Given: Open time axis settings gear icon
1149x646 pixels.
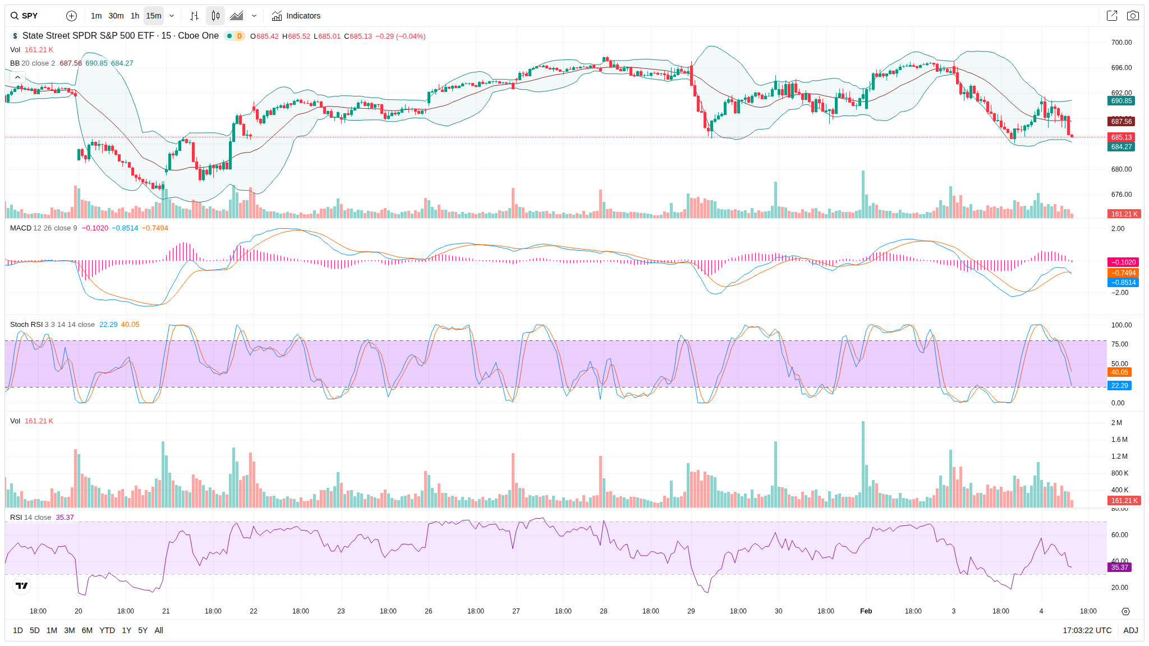Looking at the screenshot, I should (x=1125, y=611).
